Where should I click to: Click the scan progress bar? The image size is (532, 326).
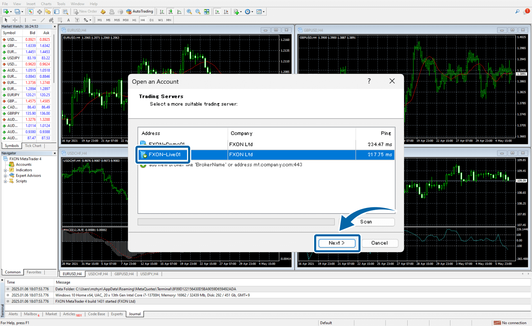[236, 222]
